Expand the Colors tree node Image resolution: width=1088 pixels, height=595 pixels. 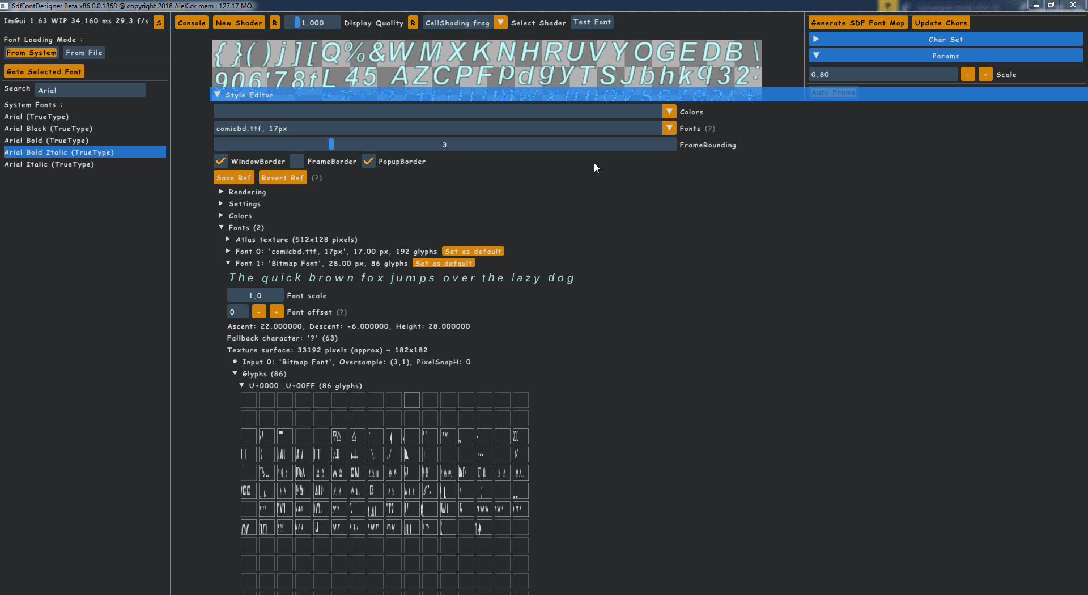tap(222, 215)
